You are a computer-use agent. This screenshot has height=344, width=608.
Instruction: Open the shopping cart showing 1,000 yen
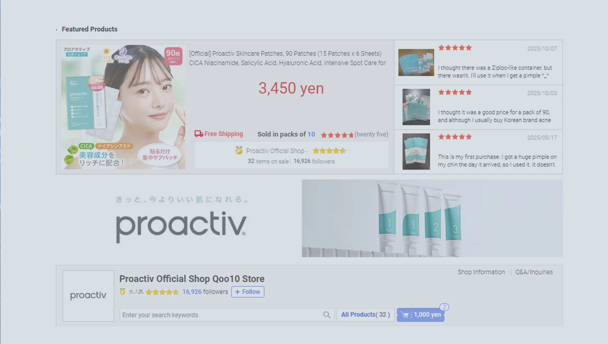(x=420, y=315)
